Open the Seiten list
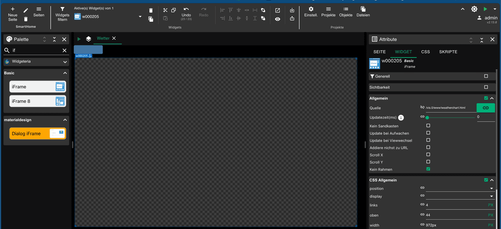This screenshot has width=501, height=229. [x=39, y=12]
